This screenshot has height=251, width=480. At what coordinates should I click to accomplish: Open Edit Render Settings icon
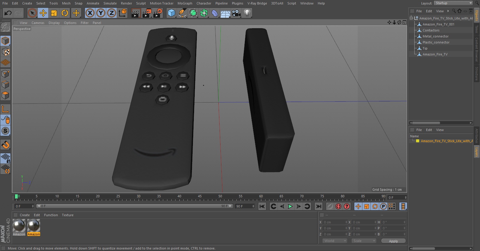coord(157,13)
